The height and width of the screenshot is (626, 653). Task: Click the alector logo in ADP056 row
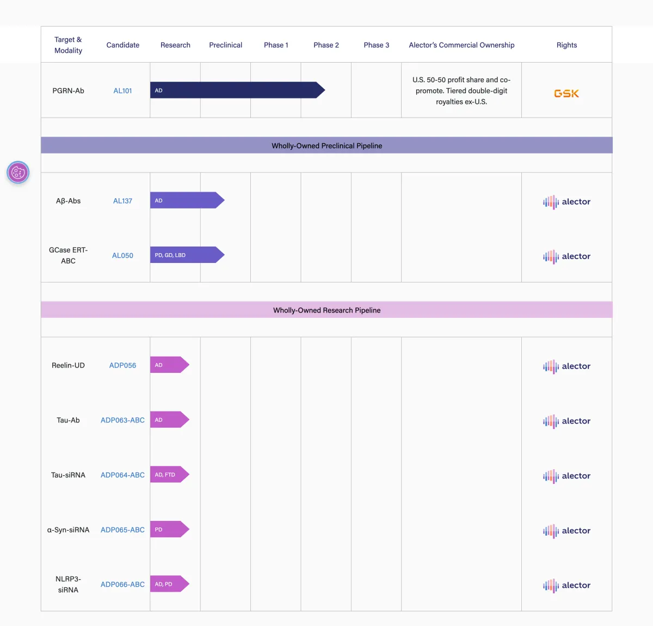point(566,366)
